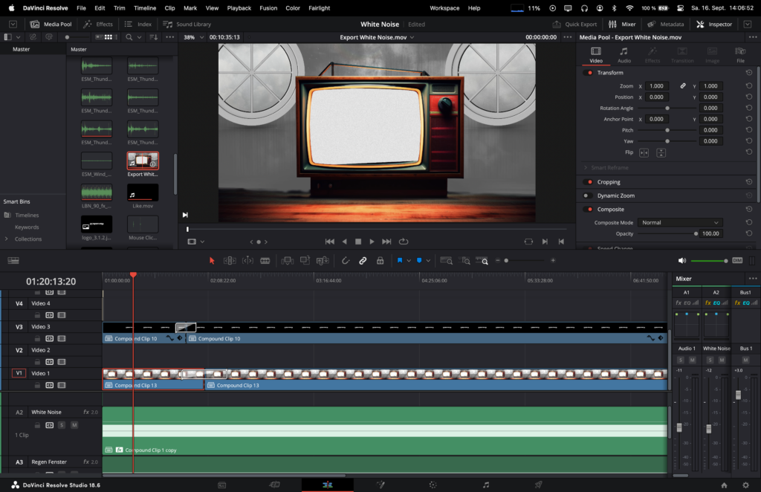Image resolution: width=761 pixels, height=492 pixels.
Task: Switch to the Cut page icon
Action: [x=275, y=485]
